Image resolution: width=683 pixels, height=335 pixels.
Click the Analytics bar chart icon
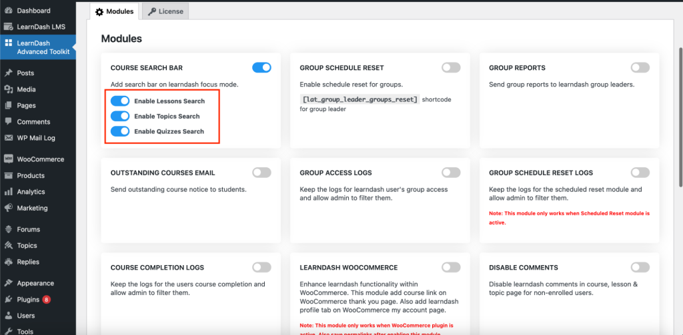(x=8, y=191)
